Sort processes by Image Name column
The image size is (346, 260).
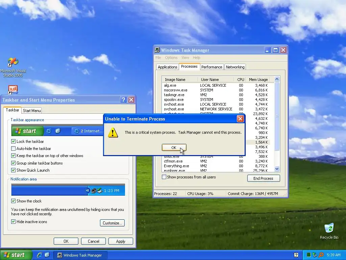pyautogui.click(x=180, y=79)
